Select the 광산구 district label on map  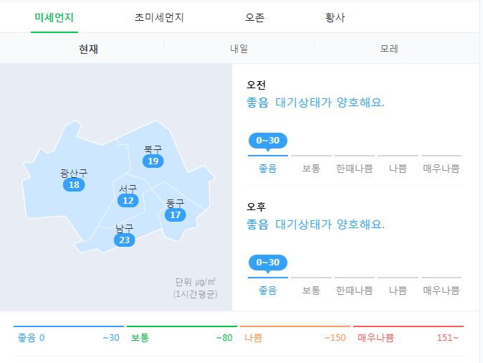click(74, 173)
